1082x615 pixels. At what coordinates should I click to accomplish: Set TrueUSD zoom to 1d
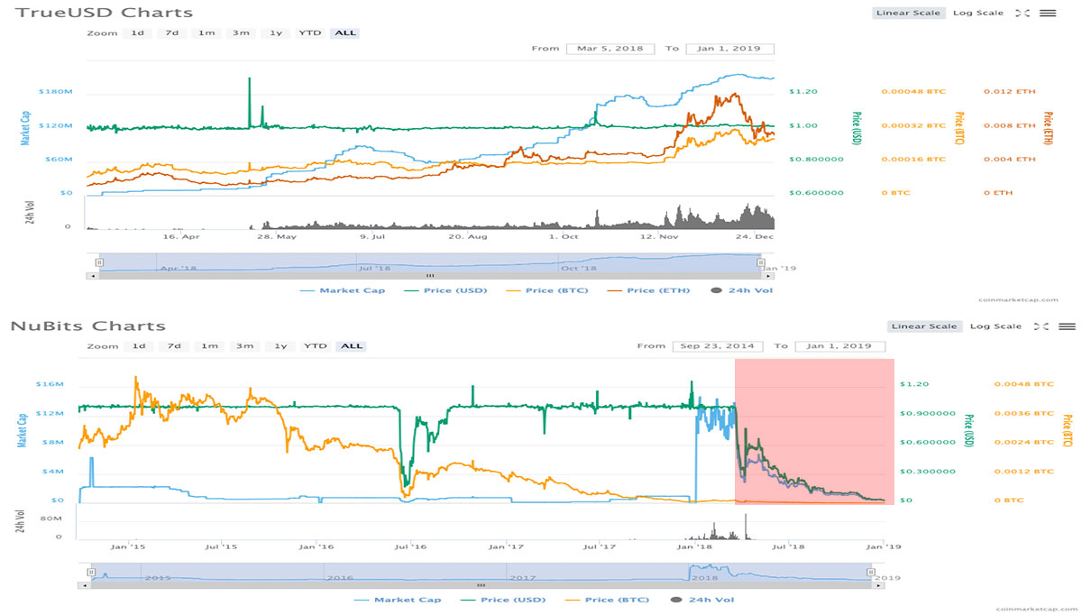tap(137, 33)
